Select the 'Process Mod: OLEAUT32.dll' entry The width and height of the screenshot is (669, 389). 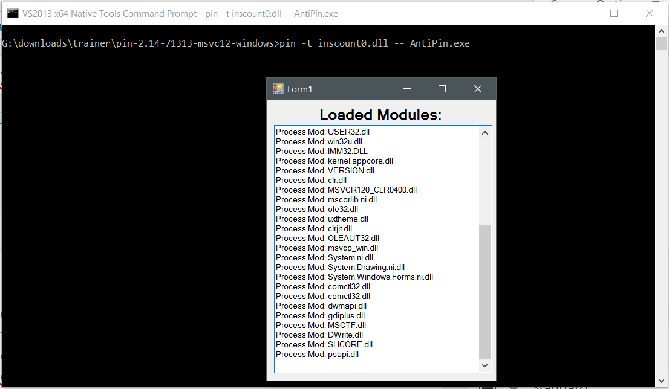[x=327, y=238]
